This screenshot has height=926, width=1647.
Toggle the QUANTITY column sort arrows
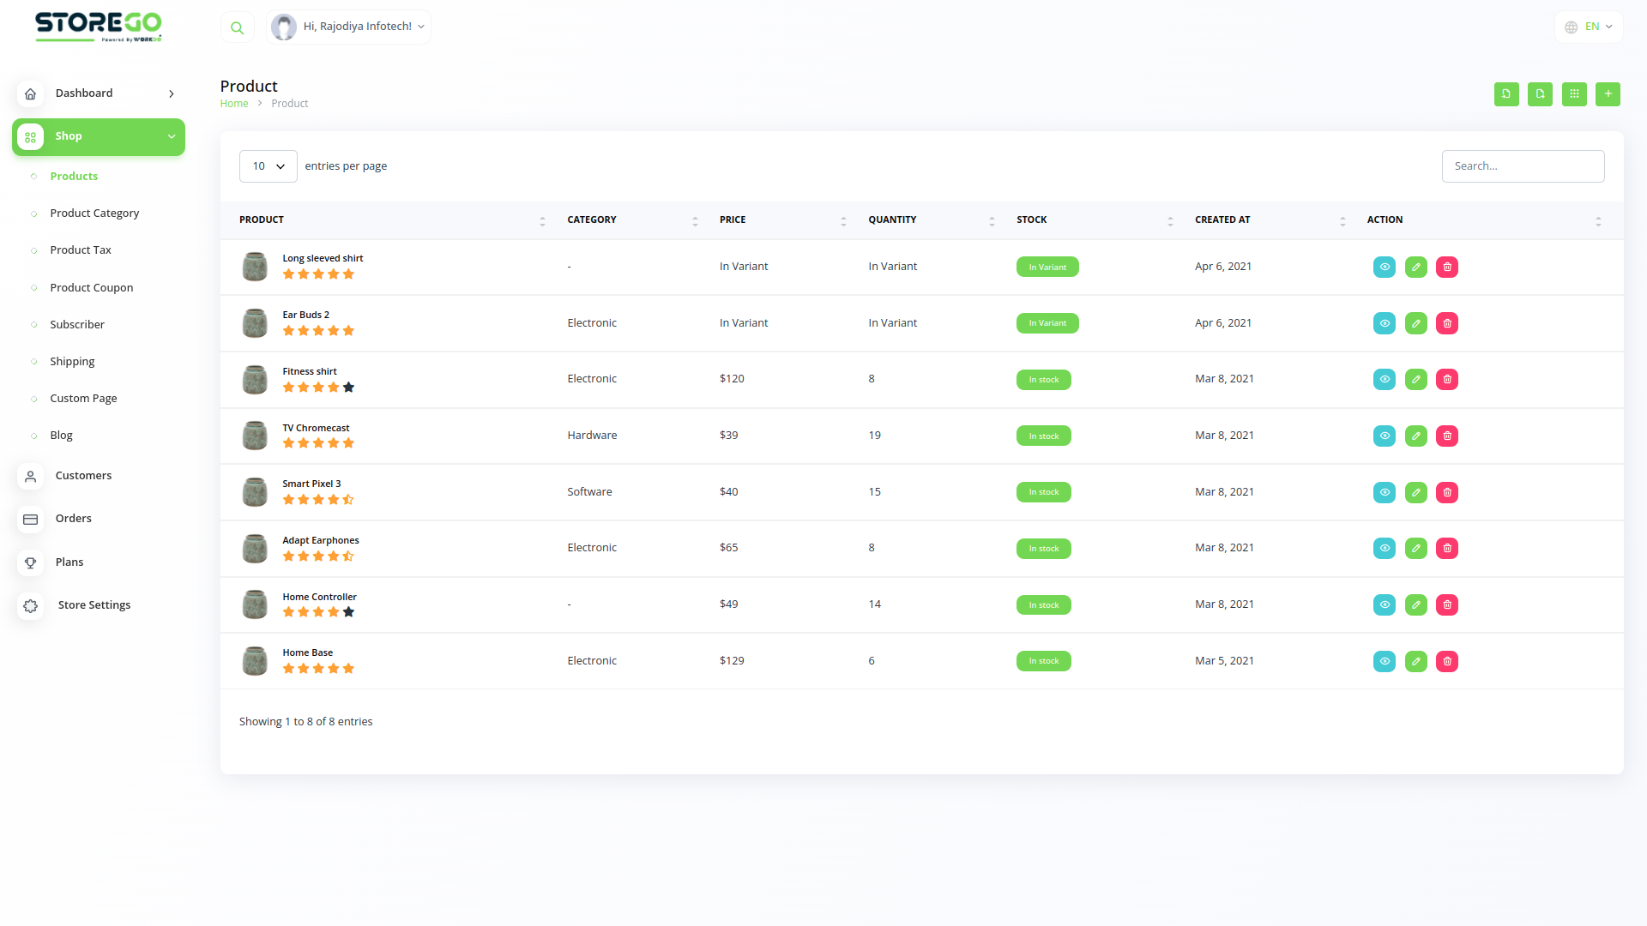(x=993, y=220)
